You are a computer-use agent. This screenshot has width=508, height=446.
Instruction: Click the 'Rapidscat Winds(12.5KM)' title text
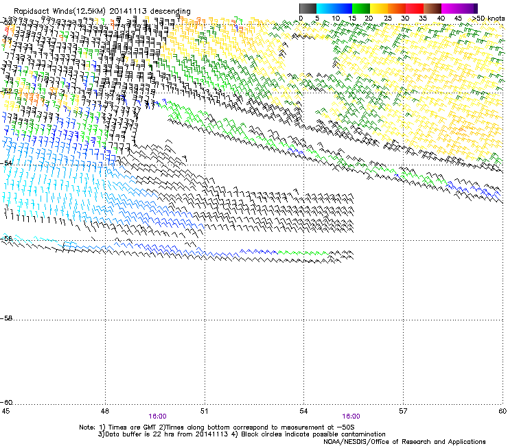click(60, 12)
